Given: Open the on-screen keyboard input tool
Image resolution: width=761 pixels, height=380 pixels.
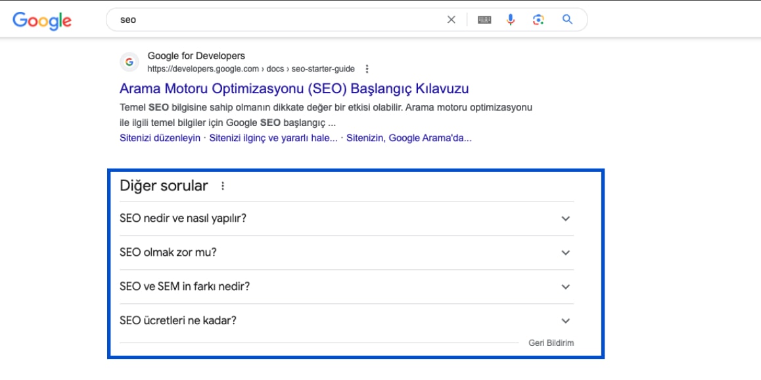Looking at the screenshot, I should (484, 20).
